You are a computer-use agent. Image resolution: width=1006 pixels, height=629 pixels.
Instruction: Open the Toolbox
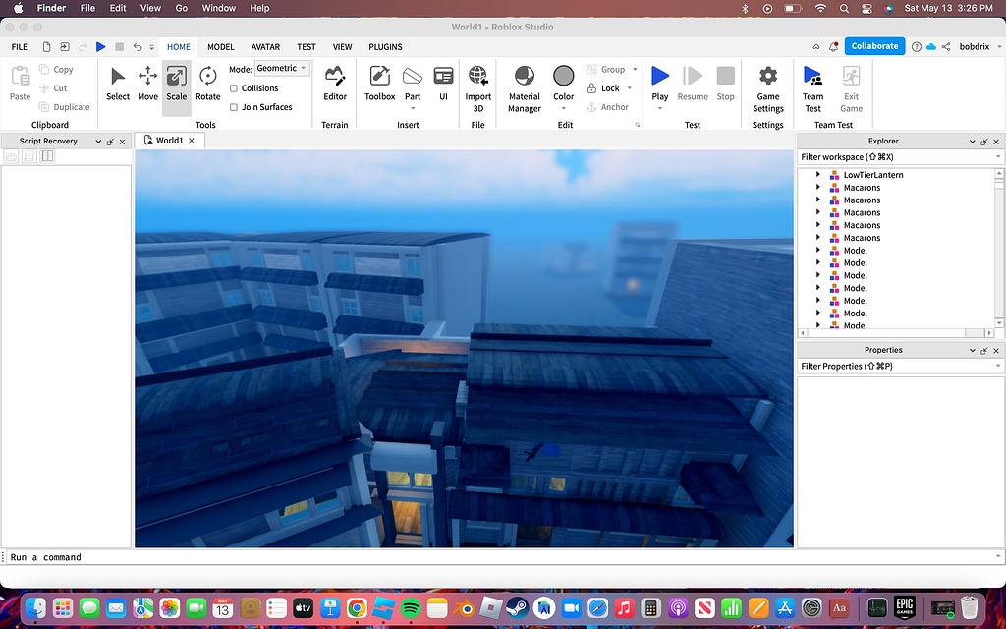(380, 85)
